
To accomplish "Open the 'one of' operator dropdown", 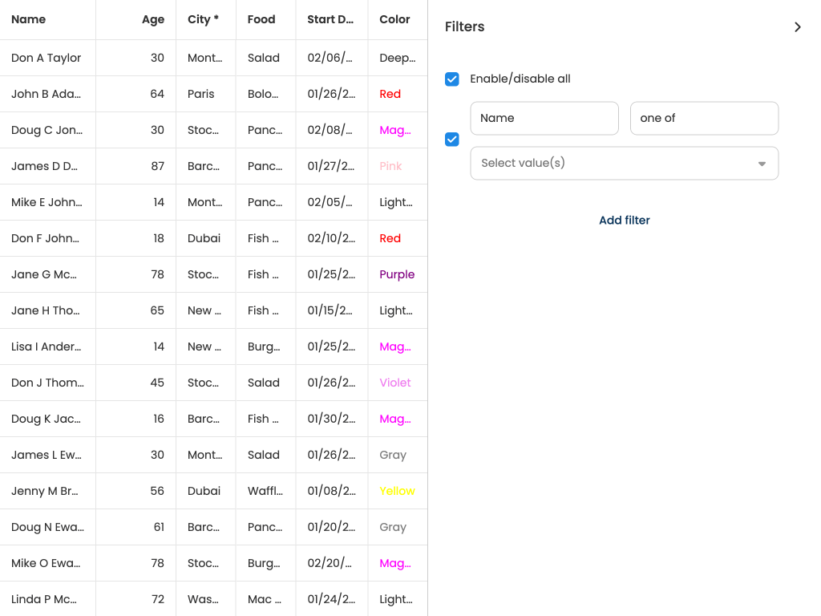I will click(703, 118).
